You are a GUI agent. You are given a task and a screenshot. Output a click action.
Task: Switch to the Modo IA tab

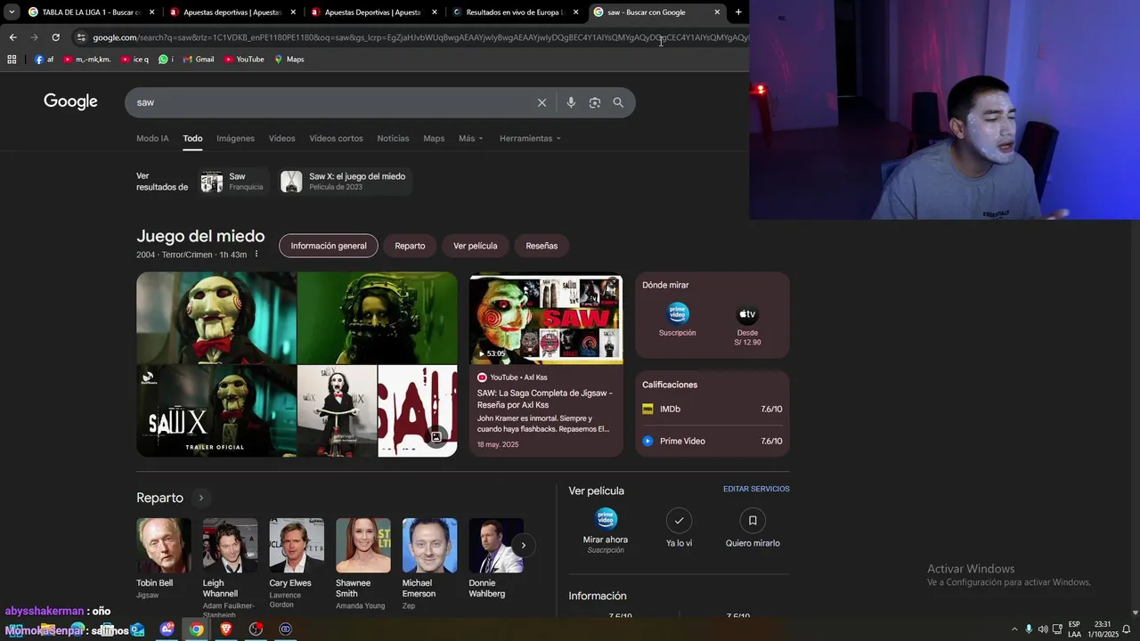152,139
